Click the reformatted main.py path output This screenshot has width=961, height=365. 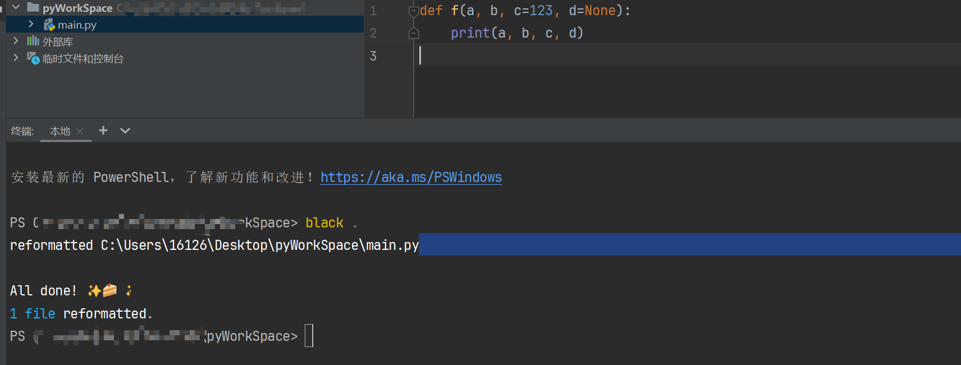pos(214,245)
